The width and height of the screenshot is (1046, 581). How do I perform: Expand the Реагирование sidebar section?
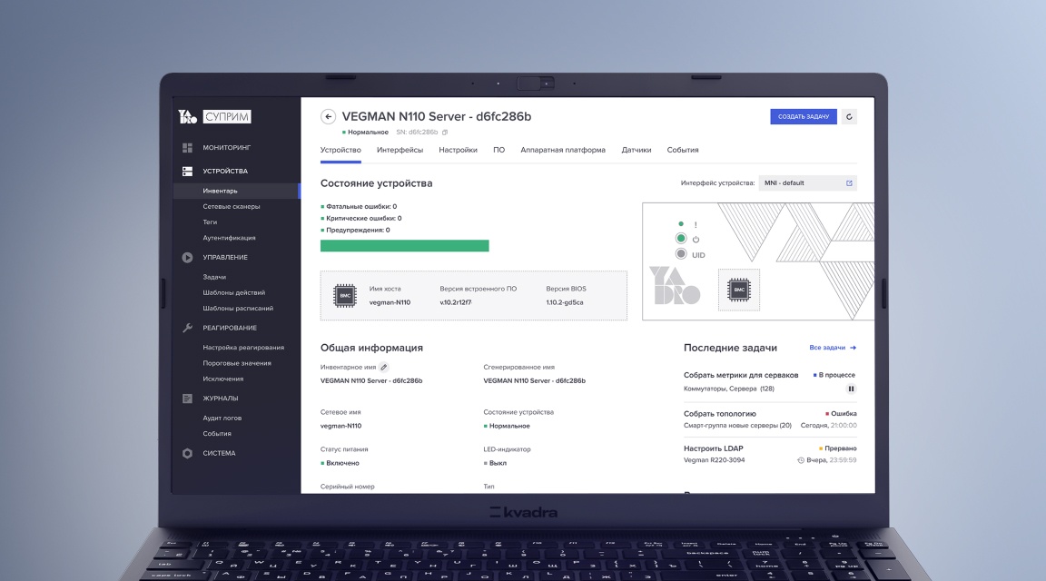pos(229,328)
